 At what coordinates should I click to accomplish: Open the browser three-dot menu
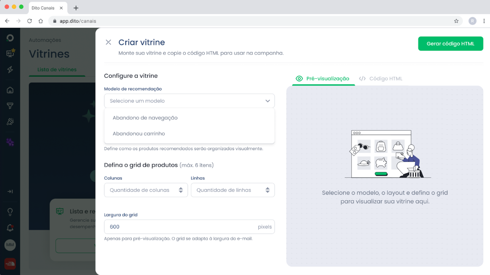[484, 21]
